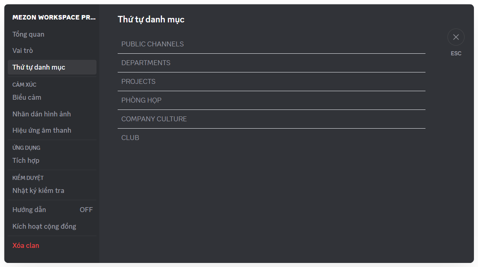
Task: Open the Biểu cảm emoji settings
Action: (27, 97)
